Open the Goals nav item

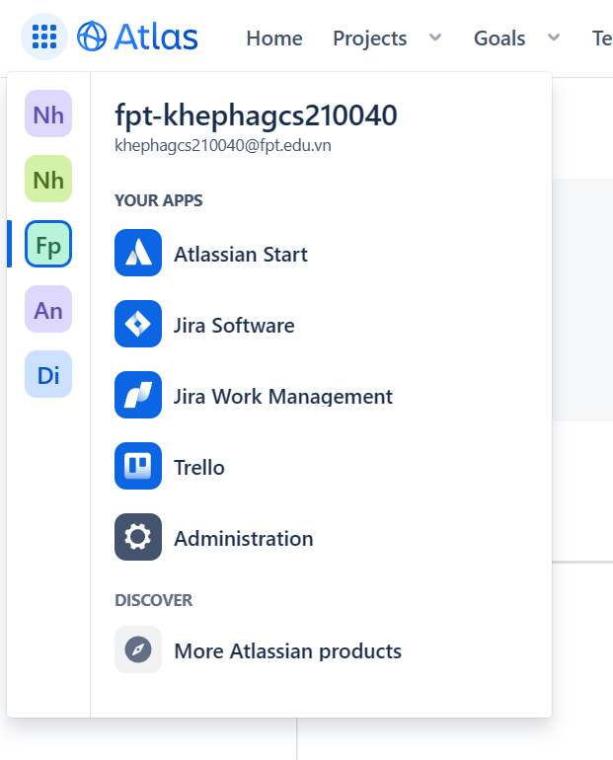click(499, 38)
